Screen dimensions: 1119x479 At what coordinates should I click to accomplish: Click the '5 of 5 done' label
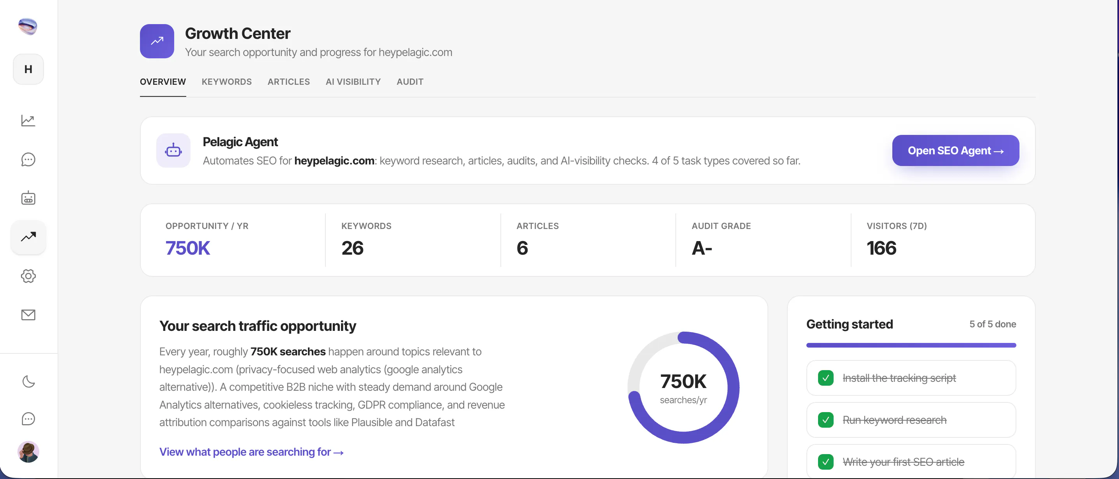click(993, 324)
